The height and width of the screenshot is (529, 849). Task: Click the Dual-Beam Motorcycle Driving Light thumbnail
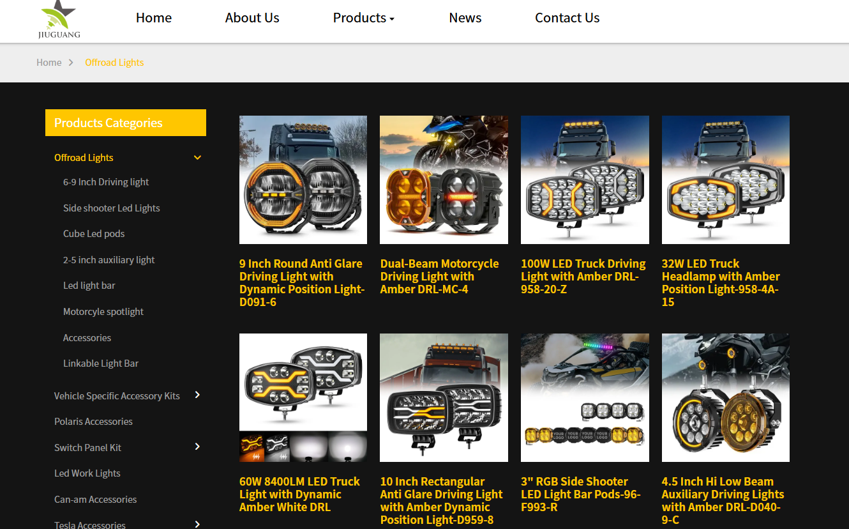(x=444, y=180)
